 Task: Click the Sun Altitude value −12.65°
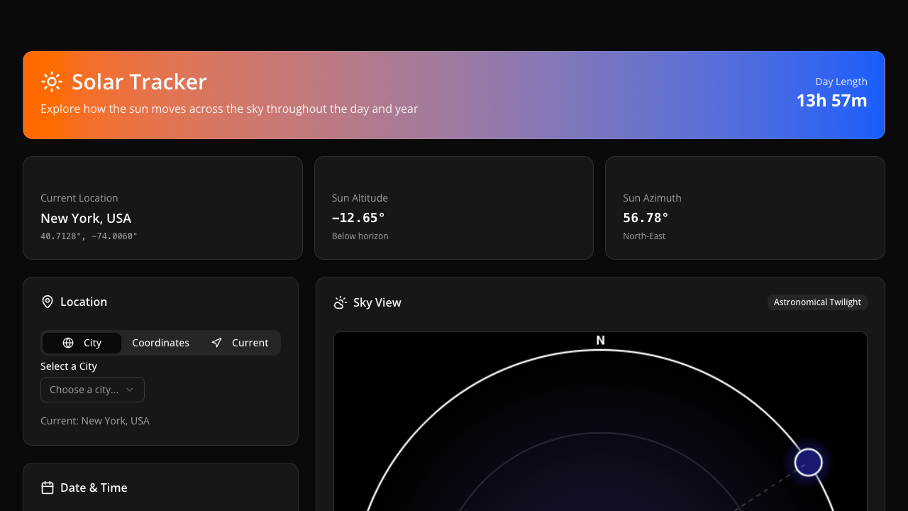358,218
